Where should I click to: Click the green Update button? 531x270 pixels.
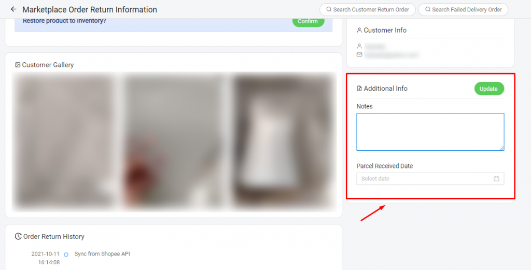489,89
